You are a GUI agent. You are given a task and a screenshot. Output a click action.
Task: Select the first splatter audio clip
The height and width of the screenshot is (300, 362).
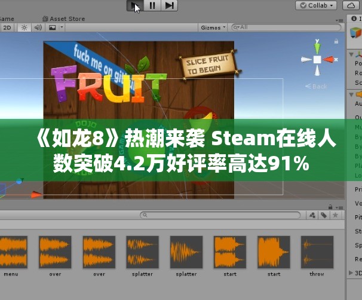click(142, 256)
